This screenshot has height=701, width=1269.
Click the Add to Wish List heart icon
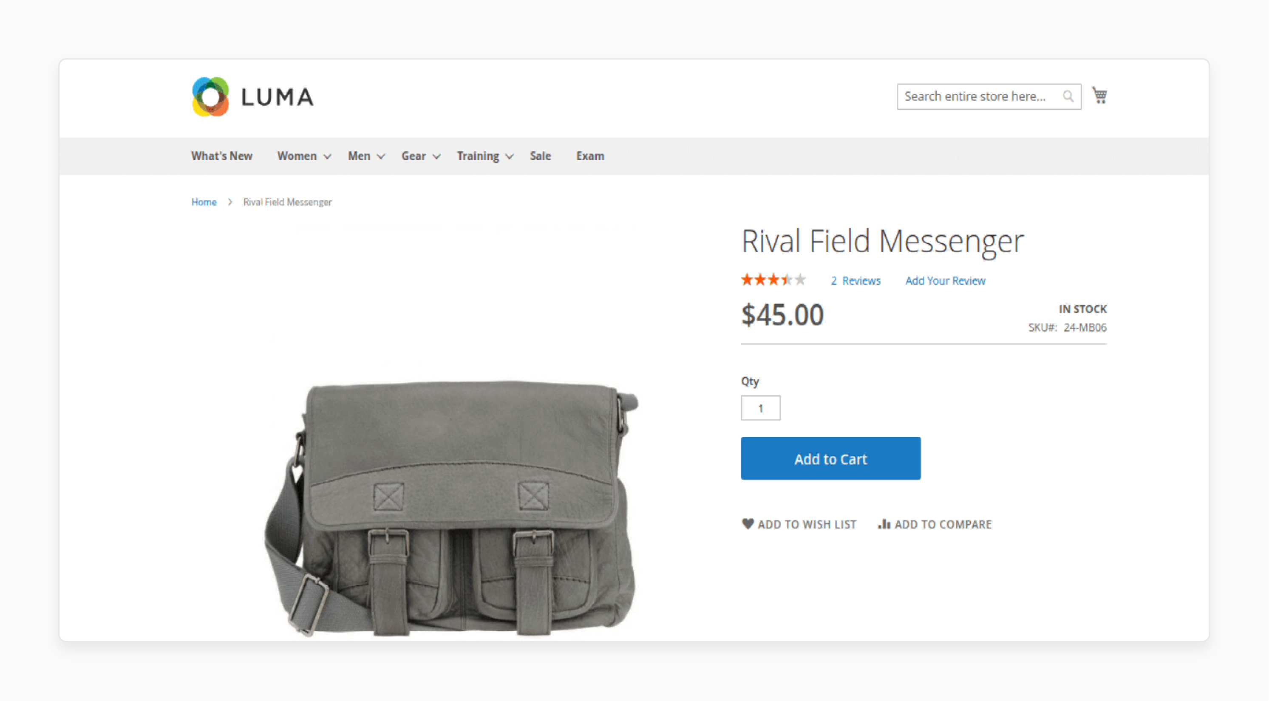tap(747, 524)
